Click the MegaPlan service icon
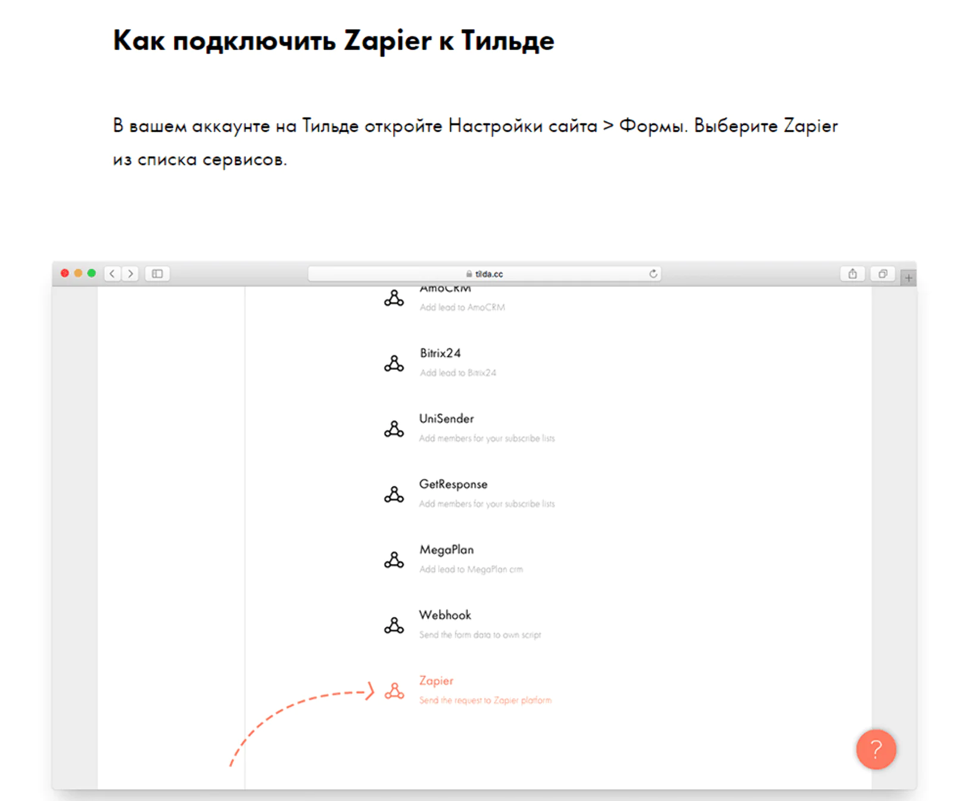This screenshot has width=953, height=801. tap(394, 560)
